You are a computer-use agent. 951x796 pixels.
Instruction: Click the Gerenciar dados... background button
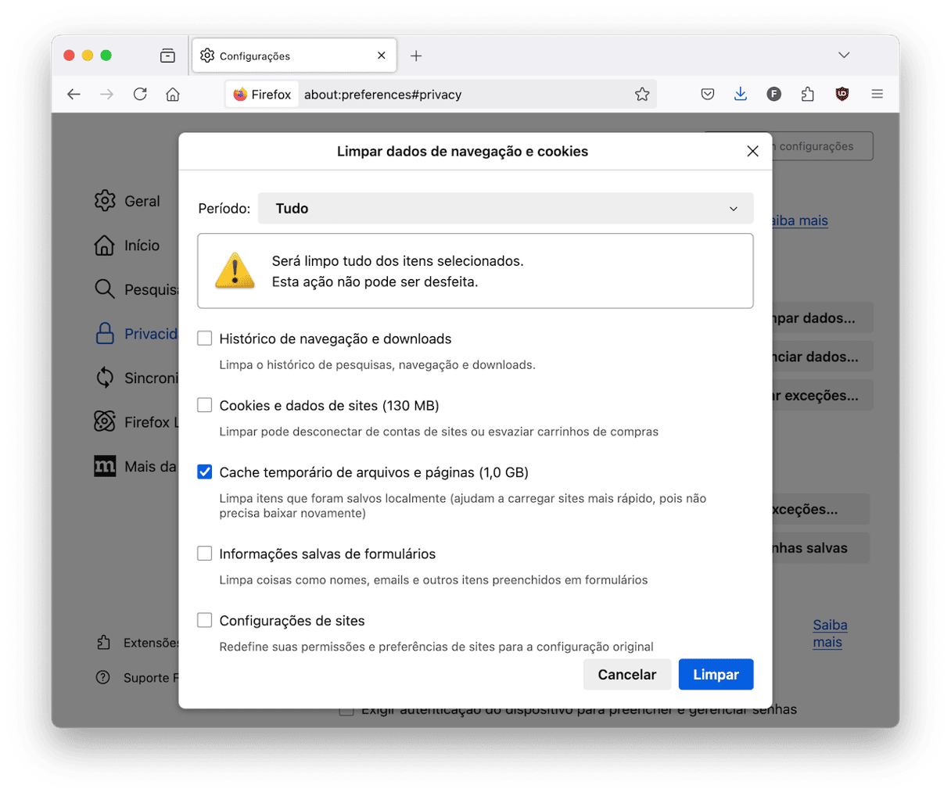click(x=822, y=357)
